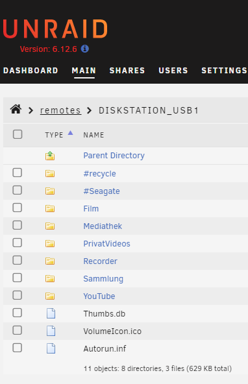Tick the checkbox next to VolumeIcon.ico
This screenshot has width=248, height=384.
click(18, 330)
